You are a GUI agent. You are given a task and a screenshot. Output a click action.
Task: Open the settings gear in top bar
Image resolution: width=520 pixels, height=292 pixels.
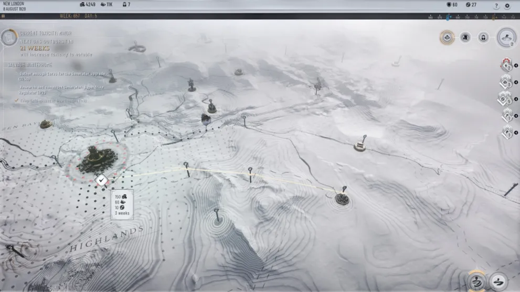pos(507,6)
